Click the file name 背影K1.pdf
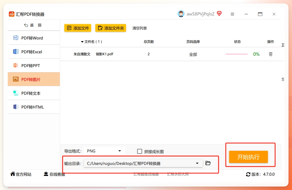 click(104, 54)
